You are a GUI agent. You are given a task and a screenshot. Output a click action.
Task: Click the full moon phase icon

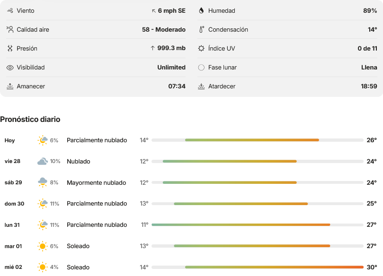point(201,67)
